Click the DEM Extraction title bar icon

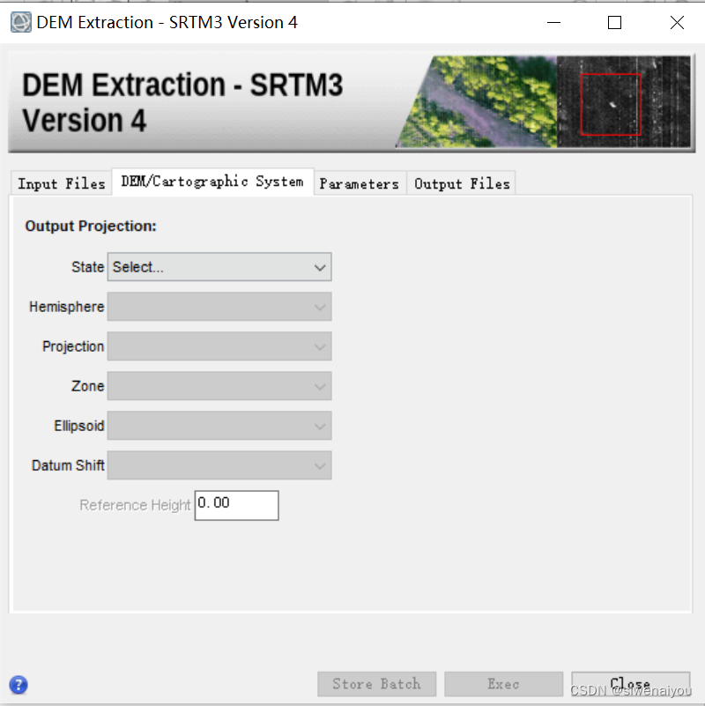pos(19,22)
